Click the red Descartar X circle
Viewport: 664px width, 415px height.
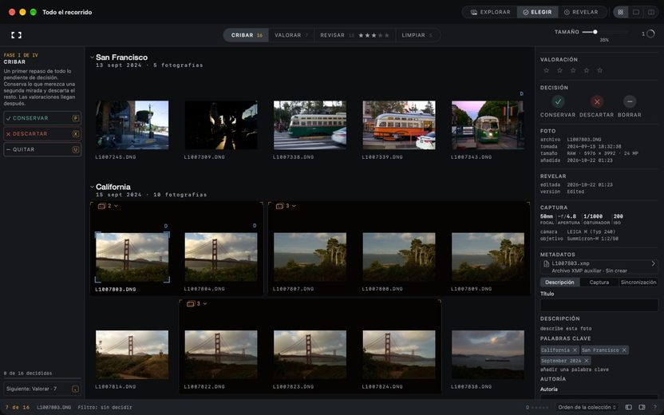point(597,101)
